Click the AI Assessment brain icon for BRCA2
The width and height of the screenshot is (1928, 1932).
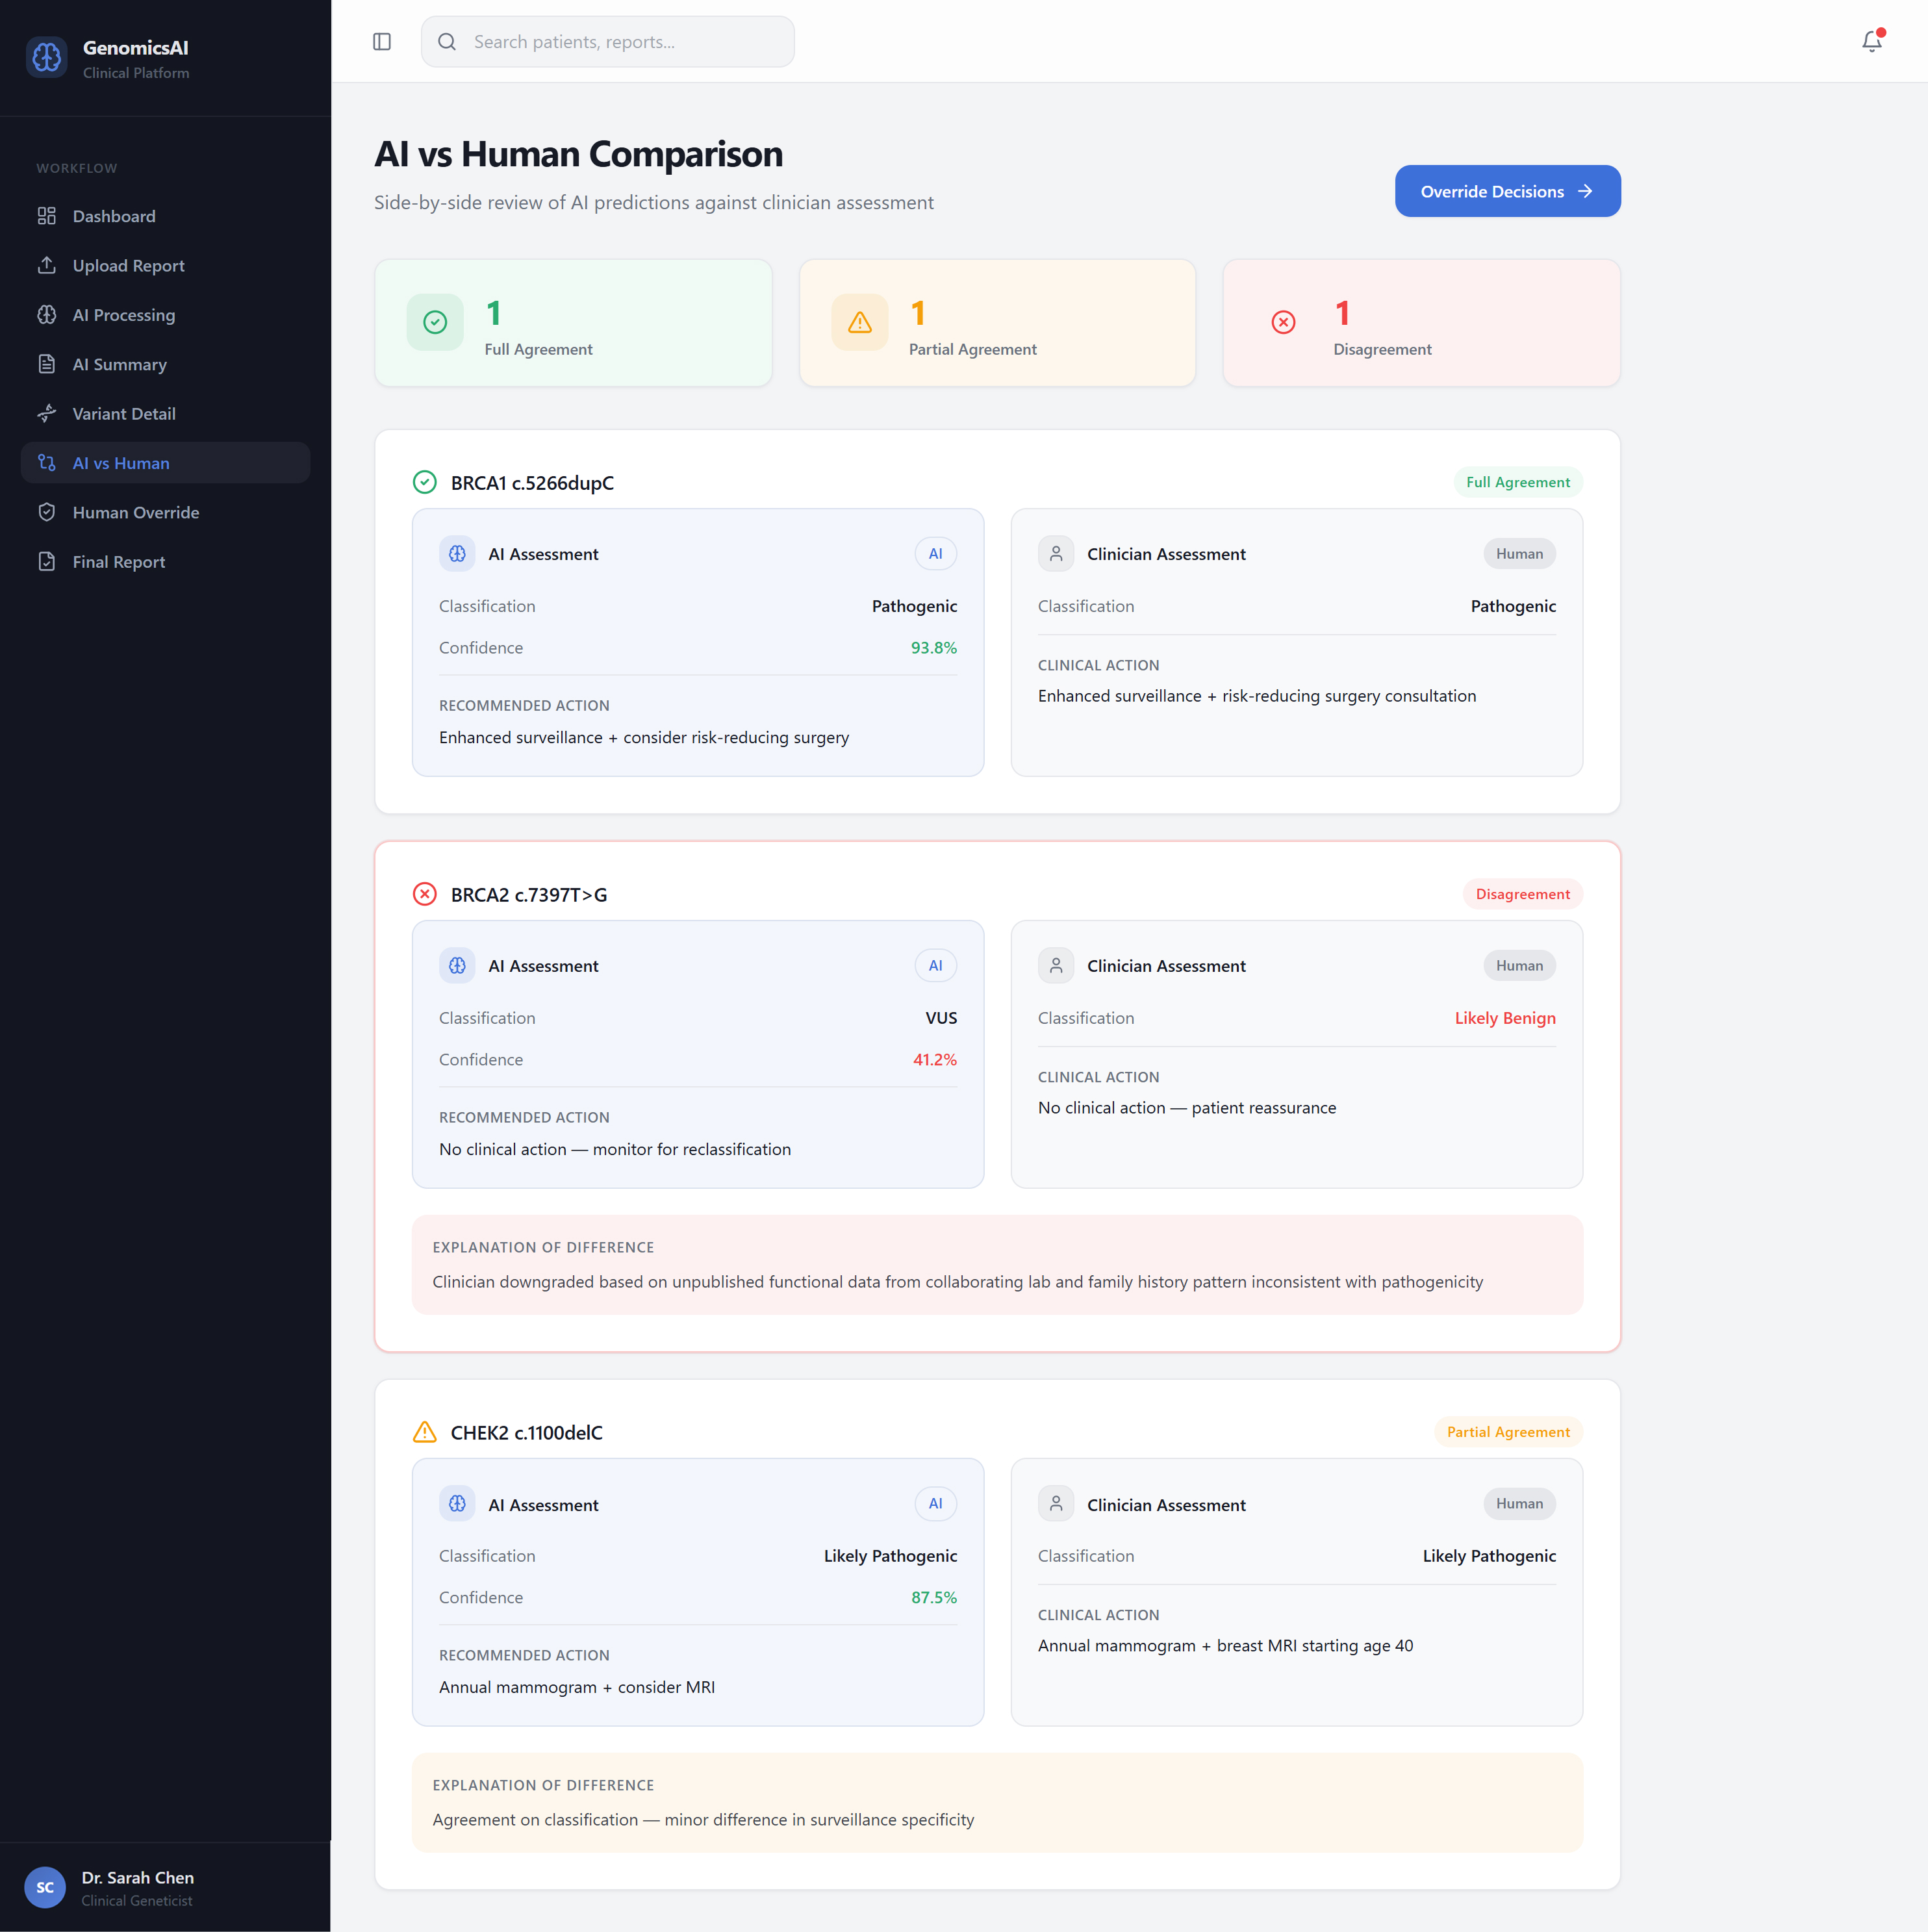(457, 966)
